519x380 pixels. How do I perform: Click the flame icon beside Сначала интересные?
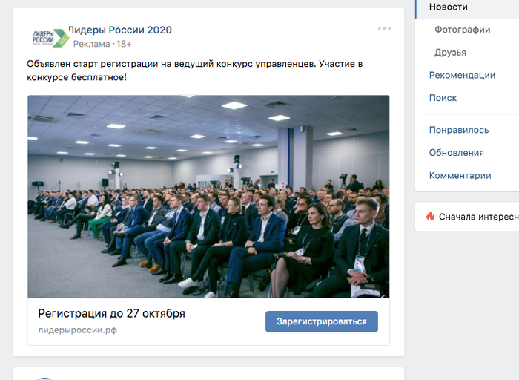pos(430,216)
